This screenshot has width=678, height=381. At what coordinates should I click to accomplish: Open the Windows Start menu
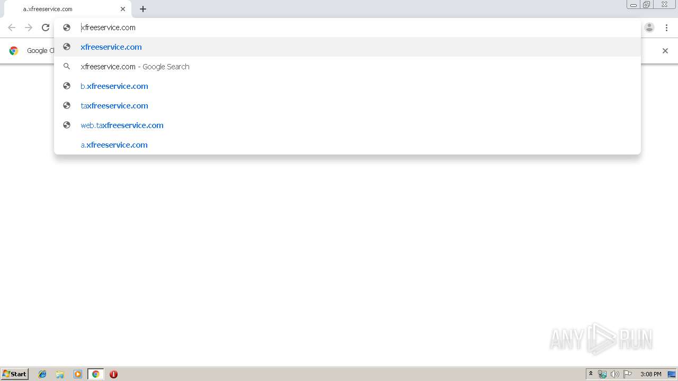[x=15, y=374]
